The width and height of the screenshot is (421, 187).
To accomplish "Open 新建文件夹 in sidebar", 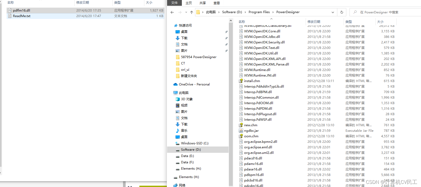I will point(189,76).
